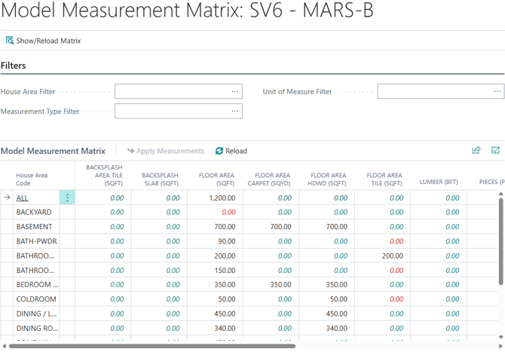The width and height of the screenshot is (505, 352).
Task: Click the vertical scrollbar thumb
Action: pos(500,241)
